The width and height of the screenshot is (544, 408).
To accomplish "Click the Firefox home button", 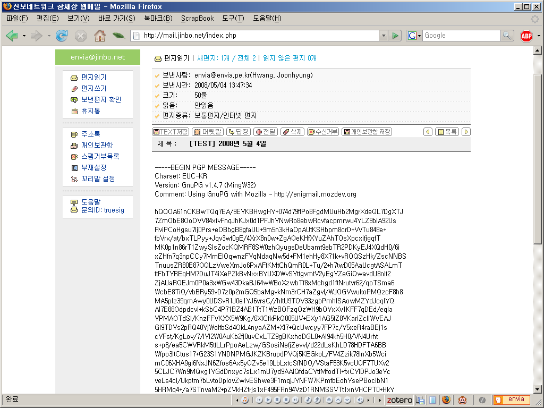I will [99, 35].
